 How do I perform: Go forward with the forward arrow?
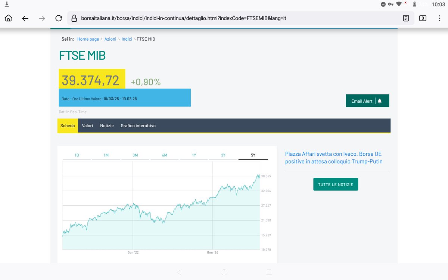coord(42,18)
